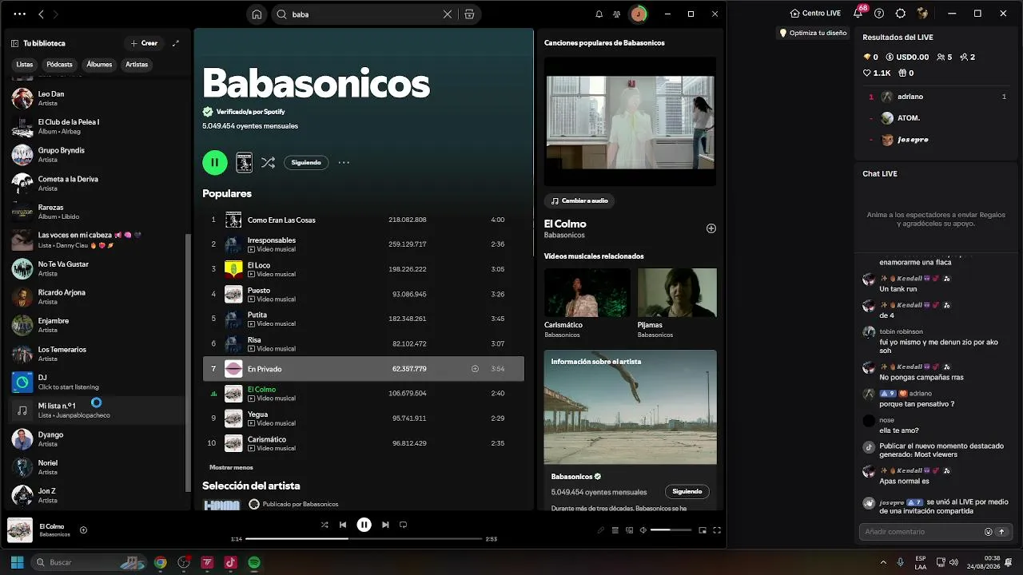The height and width of the screenshot is (575, 1023).
Task: Open Grupo Bryndis in library
Action: [x=96, y=155]
